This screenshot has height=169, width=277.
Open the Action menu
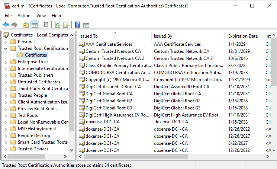24,16
